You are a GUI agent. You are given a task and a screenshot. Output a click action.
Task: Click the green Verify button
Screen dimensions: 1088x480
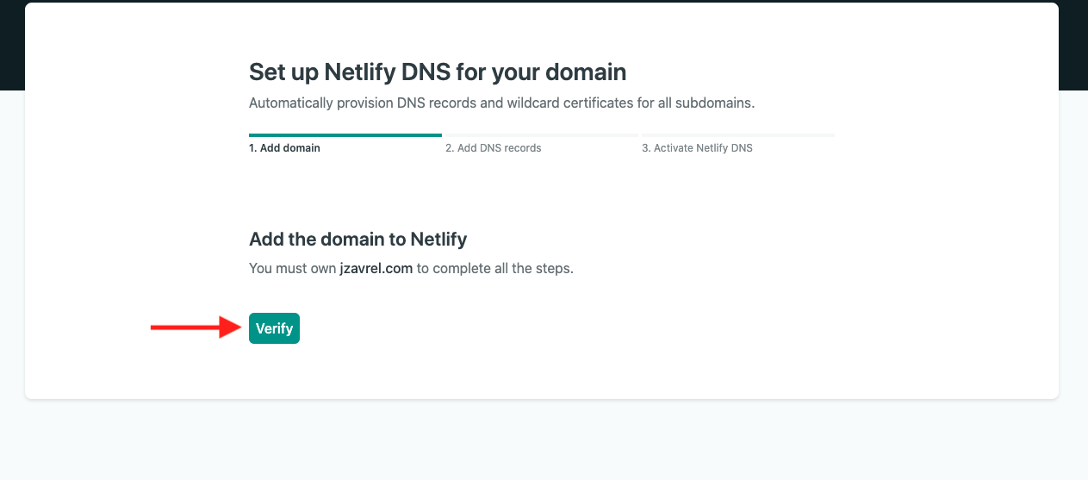pos(274,328)
